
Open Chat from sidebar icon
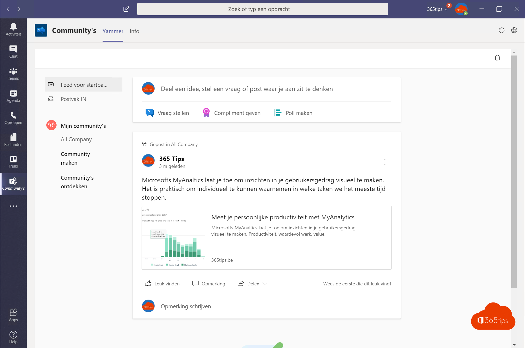point(14,51)
